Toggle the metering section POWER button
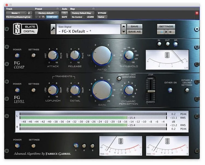 (17, 146)
